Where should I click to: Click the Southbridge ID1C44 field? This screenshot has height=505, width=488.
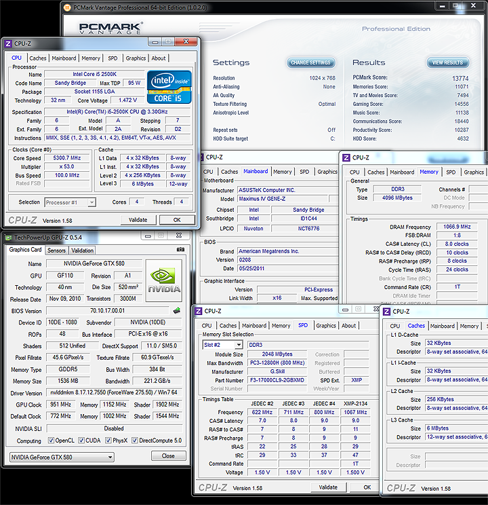[x=305, y=219]
